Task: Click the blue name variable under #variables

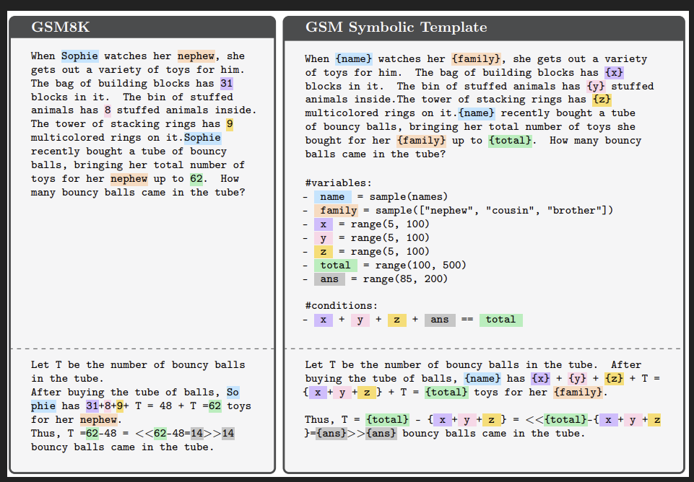Action: coord(332,197)
